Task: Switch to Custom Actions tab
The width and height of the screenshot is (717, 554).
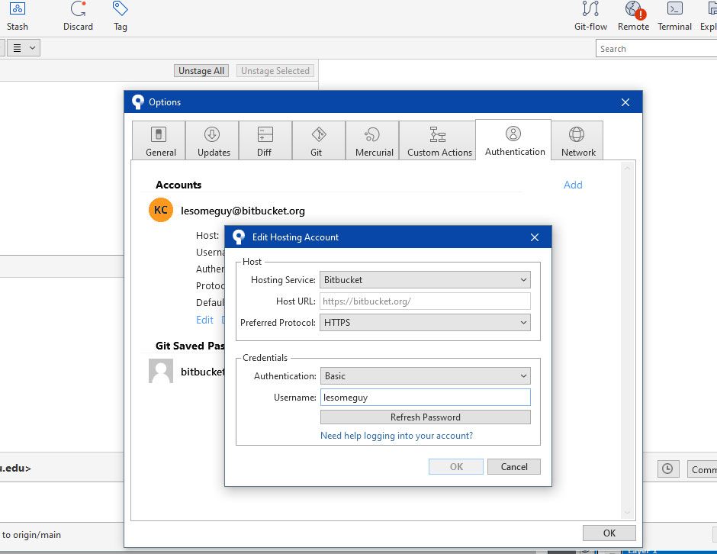Action: [438, 141]
